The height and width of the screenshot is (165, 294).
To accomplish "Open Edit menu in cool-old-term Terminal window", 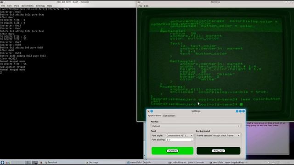I will click(x=146, y=6).
